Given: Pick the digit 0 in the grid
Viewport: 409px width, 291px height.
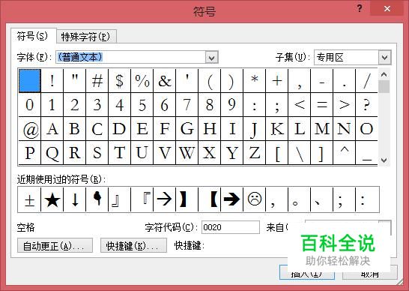Looking at the screenshot, I should tap(30, 105).
